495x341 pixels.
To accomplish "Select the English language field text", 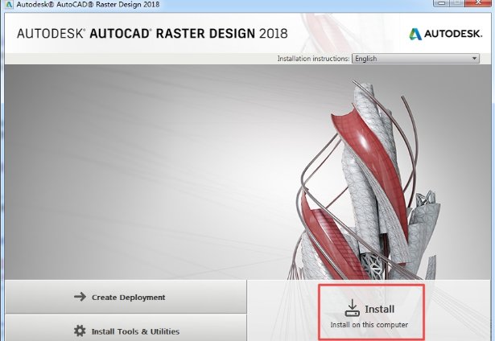I will [366, 59].
